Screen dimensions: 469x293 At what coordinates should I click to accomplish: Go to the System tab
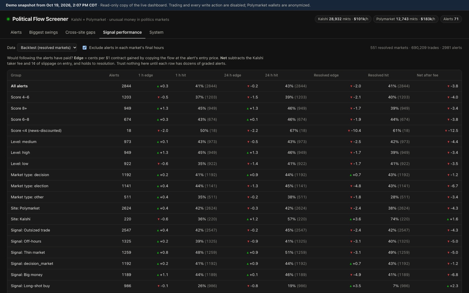(156, 32)
